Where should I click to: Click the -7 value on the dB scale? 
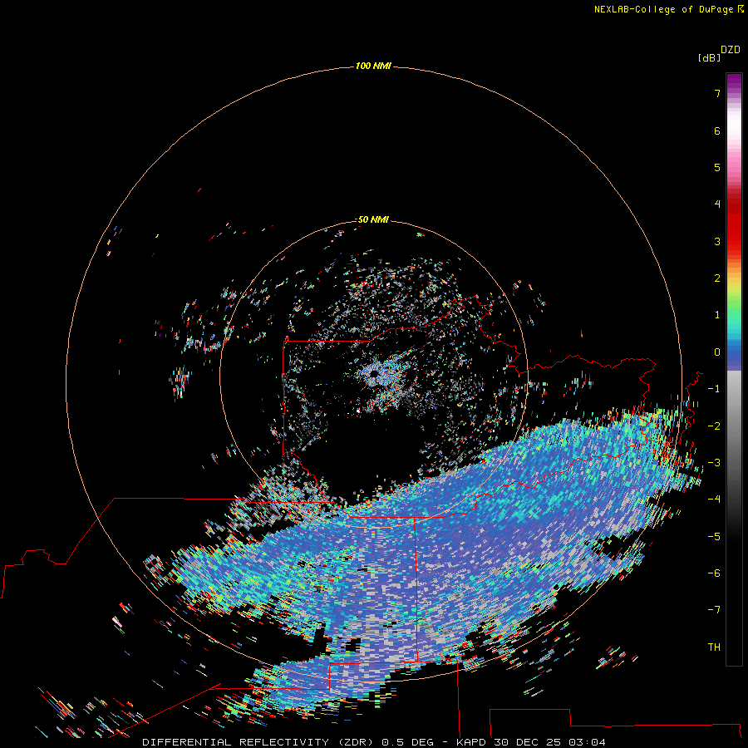[714, 610]
